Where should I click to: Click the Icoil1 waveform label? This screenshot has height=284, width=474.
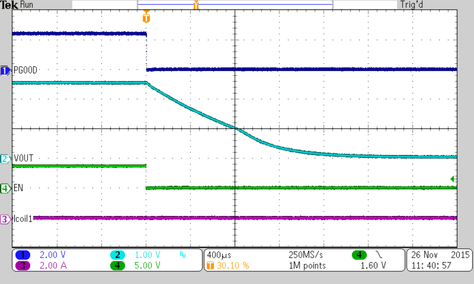point(23,219)
